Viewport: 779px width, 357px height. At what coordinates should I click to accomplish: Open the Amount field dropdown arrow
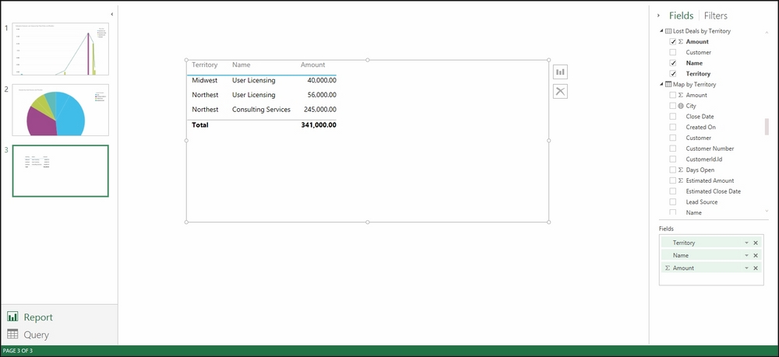tap(746, 268)
